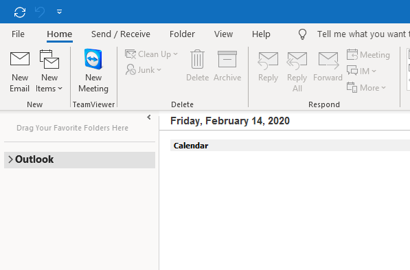The image size is (410, 270).
Task: Open the Clean Up dropdown menu
Action: click(x=151, y=54)
